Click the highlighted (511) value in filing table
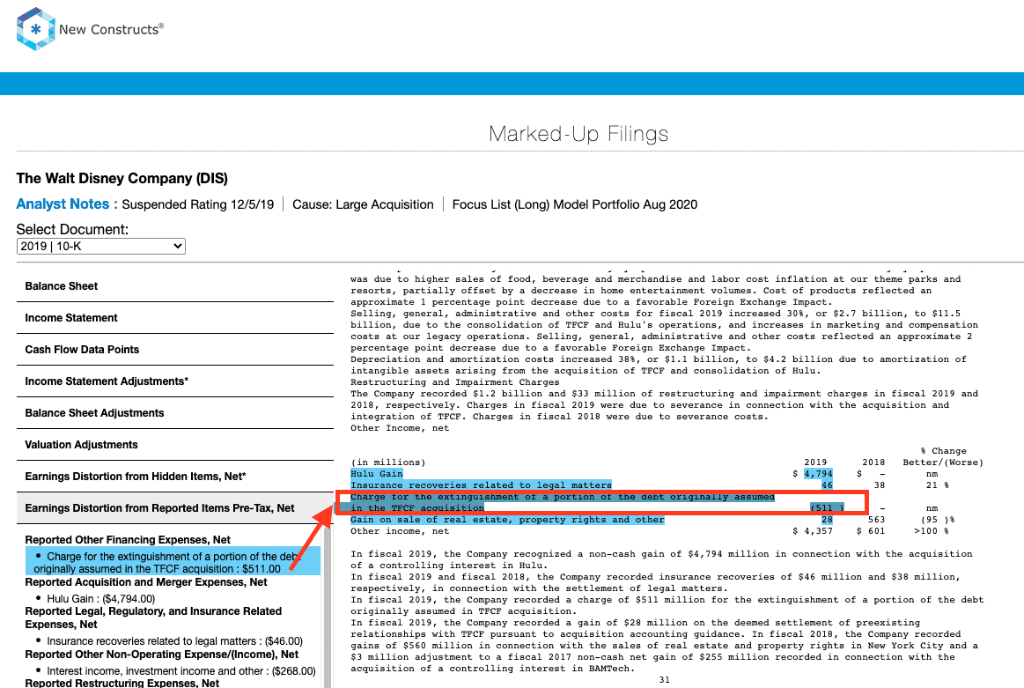This screenshot has height=688, width=1024. tap(827, 508)
